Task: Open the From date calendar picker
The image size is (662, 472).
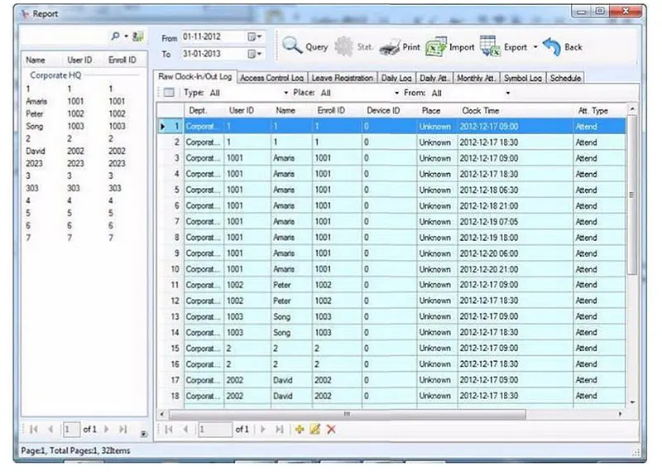Action: 254,36
